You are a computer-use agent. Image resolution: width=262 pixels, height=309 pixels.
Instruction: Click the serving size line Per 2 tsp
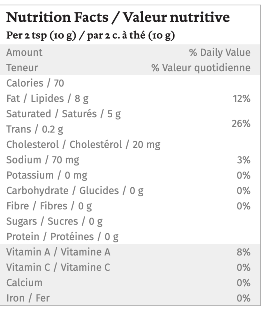click(x=91, y=36)
